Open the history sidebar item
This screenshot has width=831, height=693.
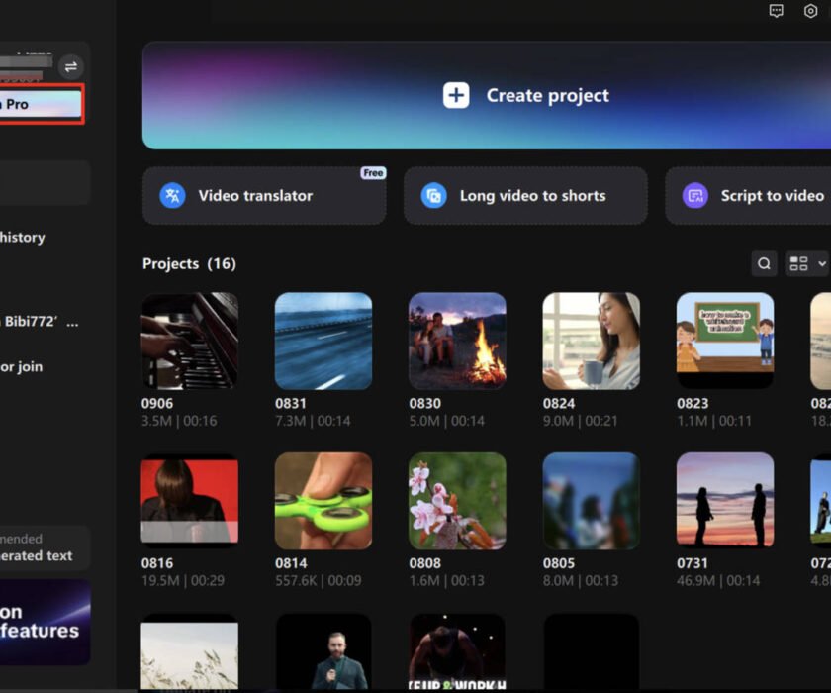pos(22,237)
